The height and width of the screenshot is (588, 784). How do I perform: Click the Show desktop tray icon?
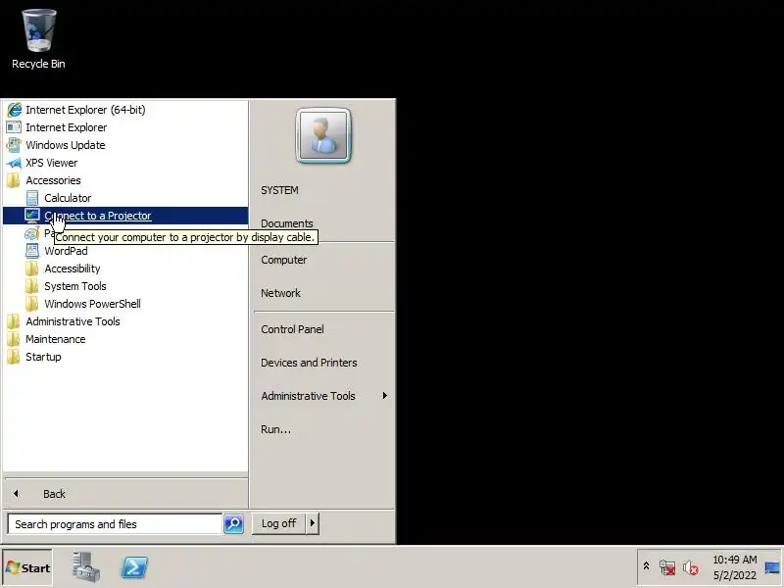(772, 567)
